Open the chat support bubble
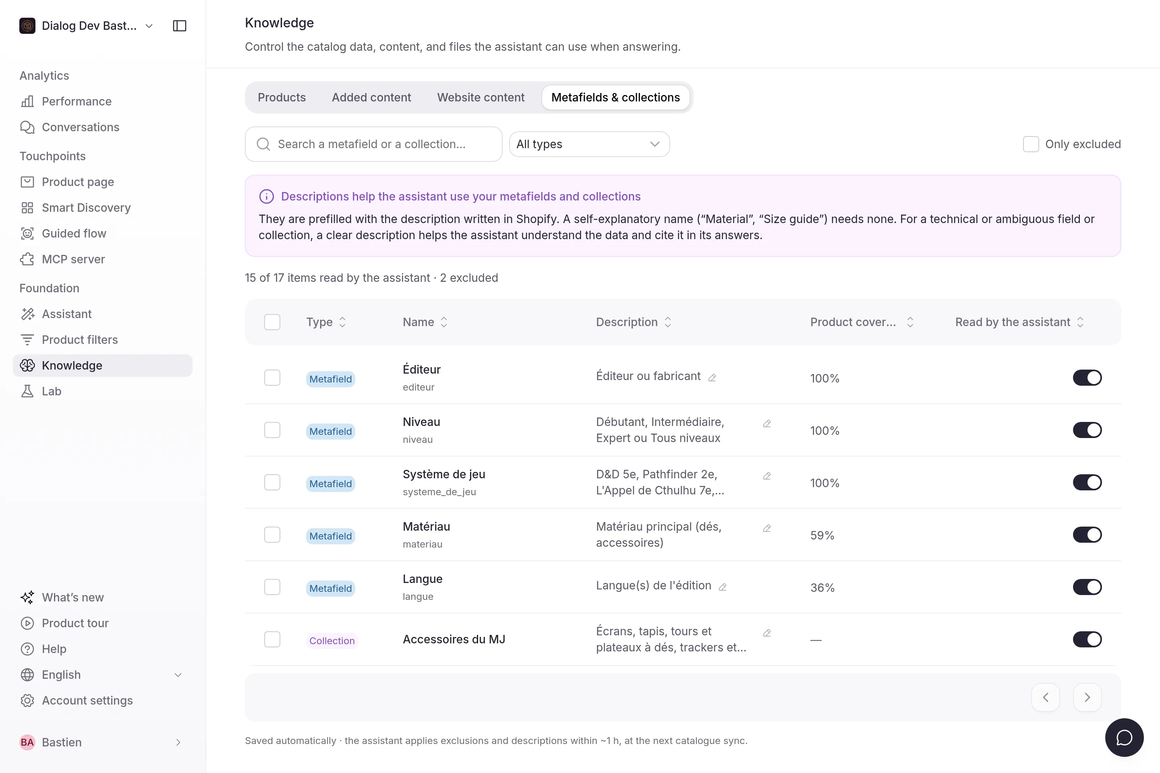Image resolution: width=1160 pixels, height=773 pixels. pos(1124,738)
